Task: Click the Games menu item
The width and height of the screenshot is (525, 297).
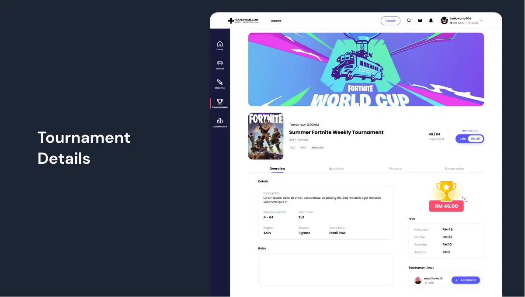Action: click(x=276, y=21)
